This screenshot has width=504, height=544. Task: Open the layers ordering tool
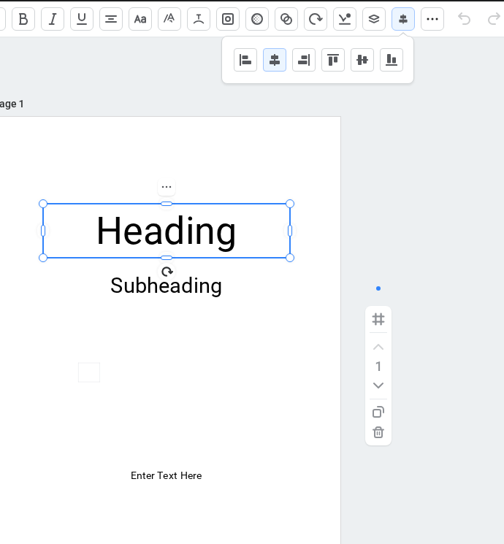tap(373, 19)
